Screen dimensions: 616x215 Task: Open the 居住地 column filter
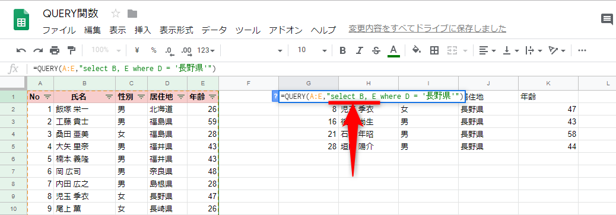181,97
